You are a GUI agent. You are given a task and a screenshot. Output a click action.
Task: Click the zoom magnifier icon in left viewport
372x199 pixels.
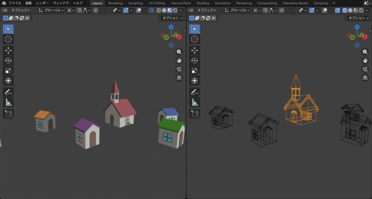pyautogui.click(x=179, y=52)
